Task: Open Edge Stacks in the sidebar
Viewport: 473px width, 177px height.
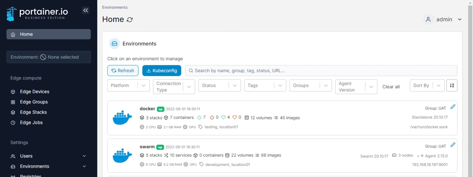Action: (33, 112)
